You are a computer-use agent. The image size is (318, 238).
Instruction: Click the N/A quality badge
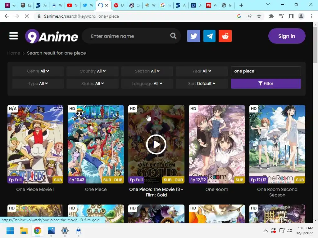12,109
